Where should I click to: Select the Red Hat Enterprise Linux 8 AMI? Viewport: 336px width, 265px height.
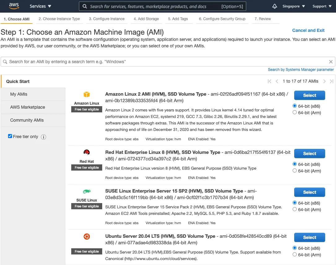(309, 154)
